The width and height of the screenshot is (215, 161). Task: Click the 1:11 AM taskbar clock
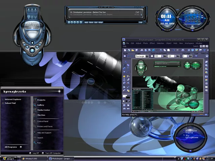210,159
